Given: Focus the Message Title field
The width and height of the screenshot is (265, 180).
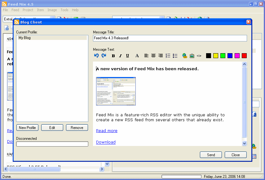Looking at the screenshot, I should (x=170, y=38).
